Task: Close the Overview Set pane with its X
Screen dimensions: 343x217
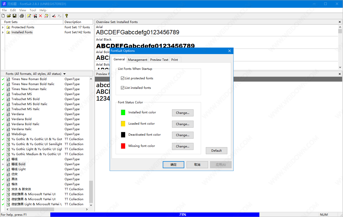Action: coord(340,22)
